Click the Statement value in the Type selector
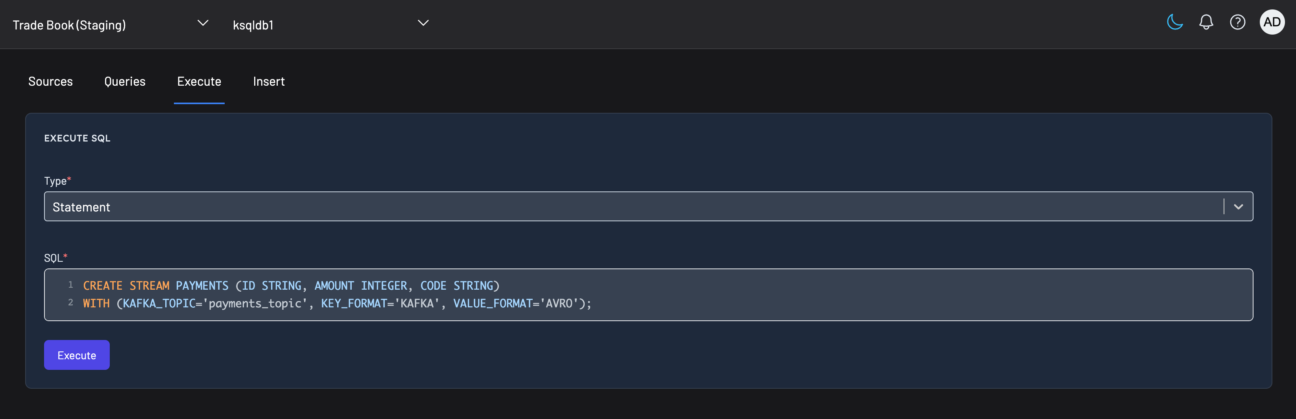 tap(81, 206)
